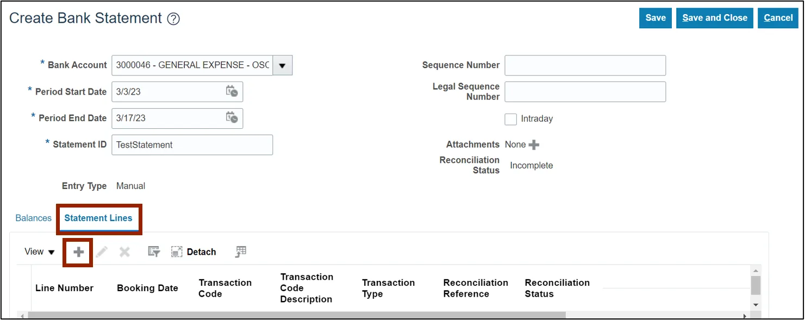The height and width of the screenshot is (320, 805).
Task: Open Query By Example filter icon
Action: [x=154, y=252]
